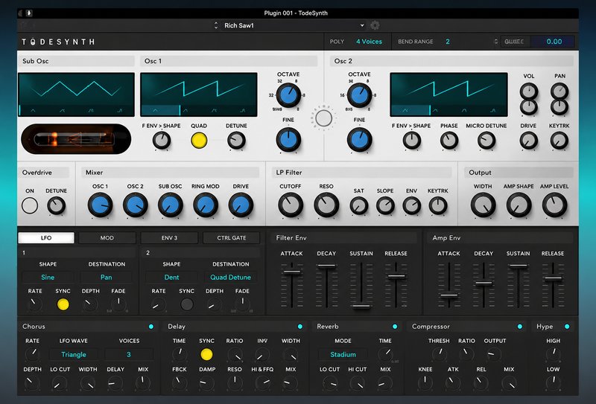596x404 pixels.
Task: Select second waveform icon in Sub Osc display
Action: [62, 111]
